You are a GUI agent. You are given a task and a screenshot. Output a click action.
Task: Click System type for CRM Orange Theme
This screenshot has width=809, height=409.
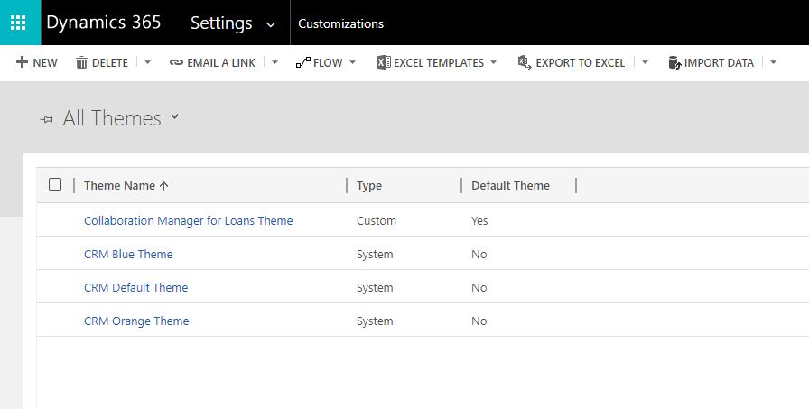click(375, 321)
